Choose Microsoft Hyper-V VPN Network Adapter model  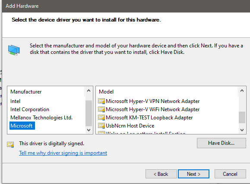pyautogui.click(x=152, y=101)
